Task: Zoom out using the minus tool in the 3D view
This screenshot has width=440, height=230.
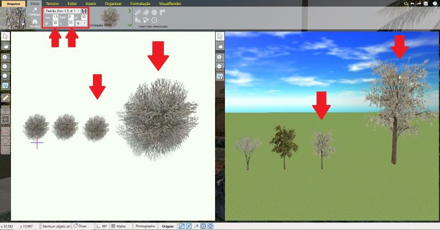Action: (x=219, y=67)
